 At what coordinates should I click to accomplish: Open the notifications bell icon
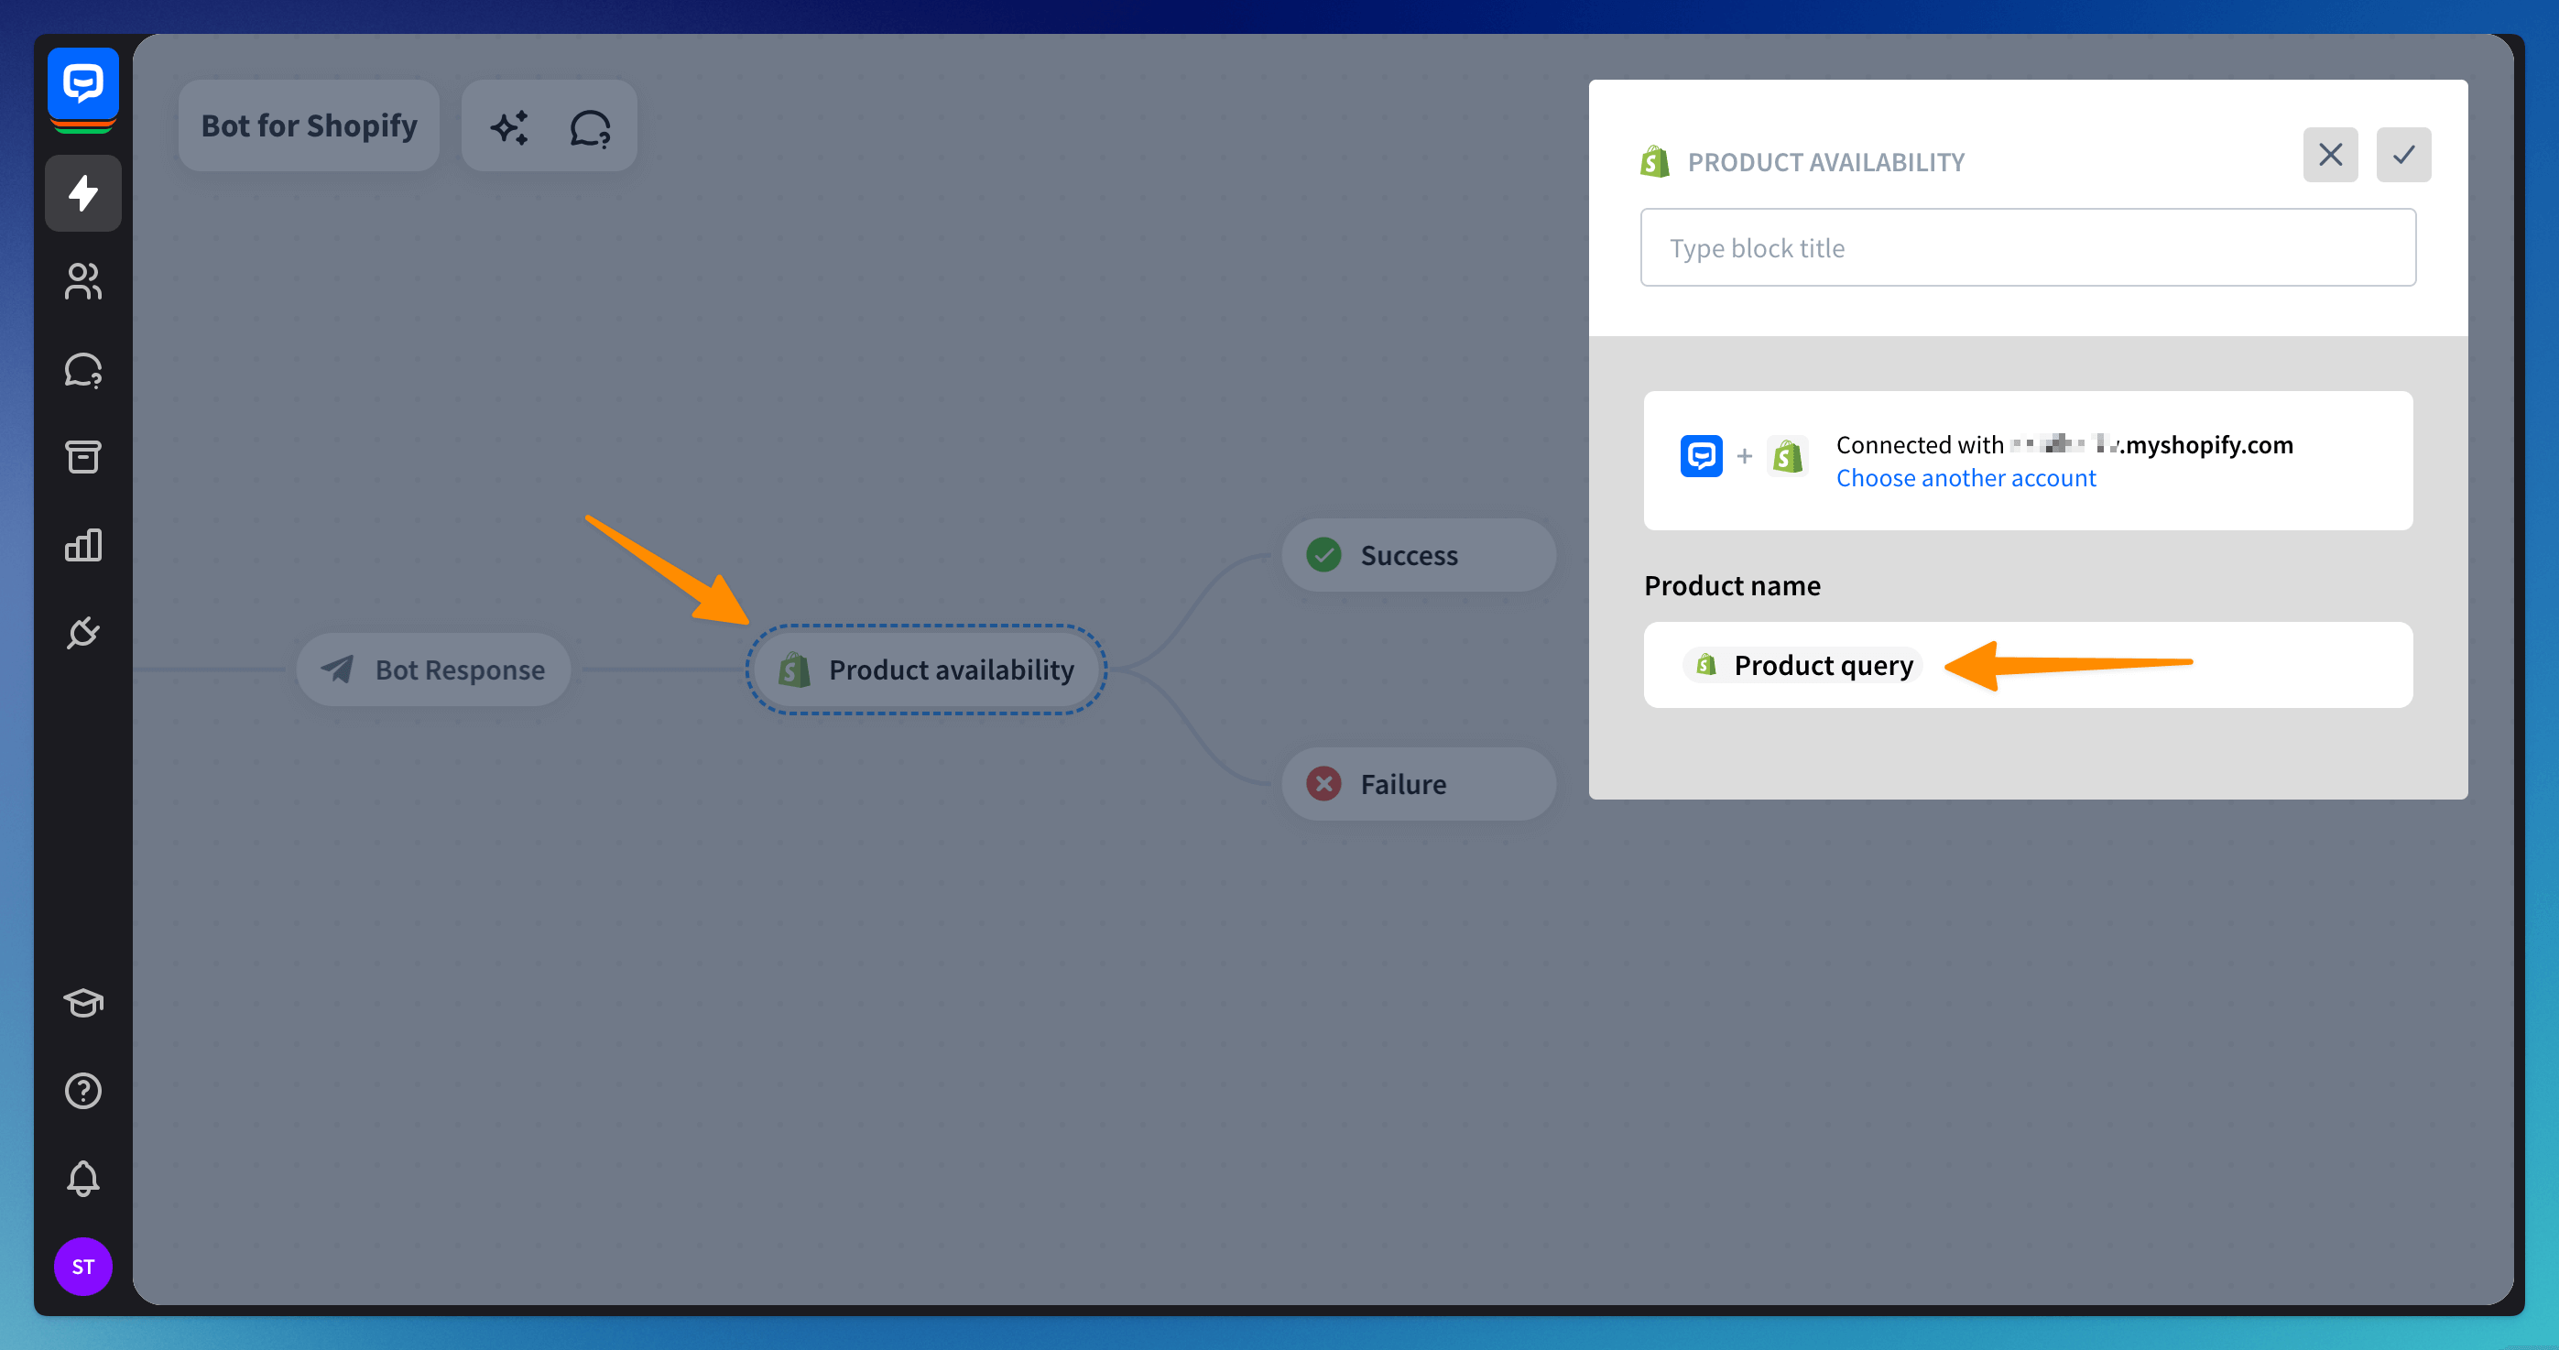click(x=83, y=1178)
